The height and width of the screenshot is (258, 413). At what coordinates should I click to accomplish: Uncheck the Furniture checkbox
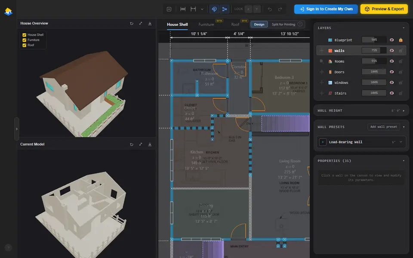tap(24, 40)
